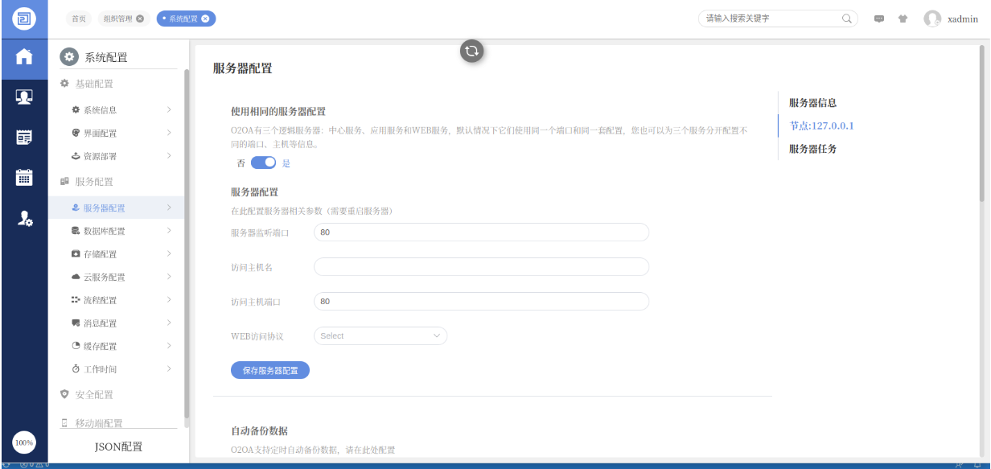Switch to the 首页 tab
The image size is (991, 469).
(79, 19)
